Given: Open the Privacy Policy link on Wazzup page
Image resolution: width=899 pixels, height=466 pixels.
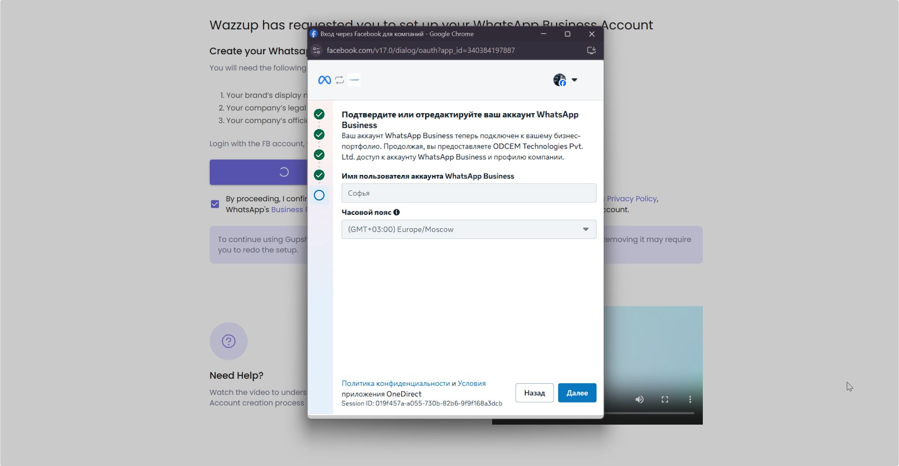Looking at the screenshot, I should coord(632,198).
